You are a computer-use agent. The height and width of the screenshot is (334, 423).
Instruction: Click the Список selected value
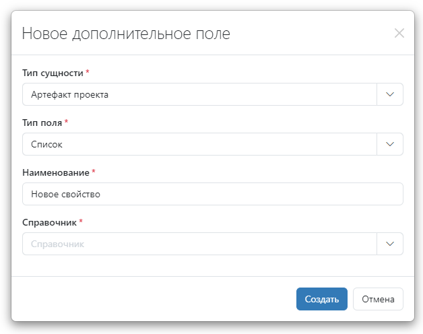[46, 144]
